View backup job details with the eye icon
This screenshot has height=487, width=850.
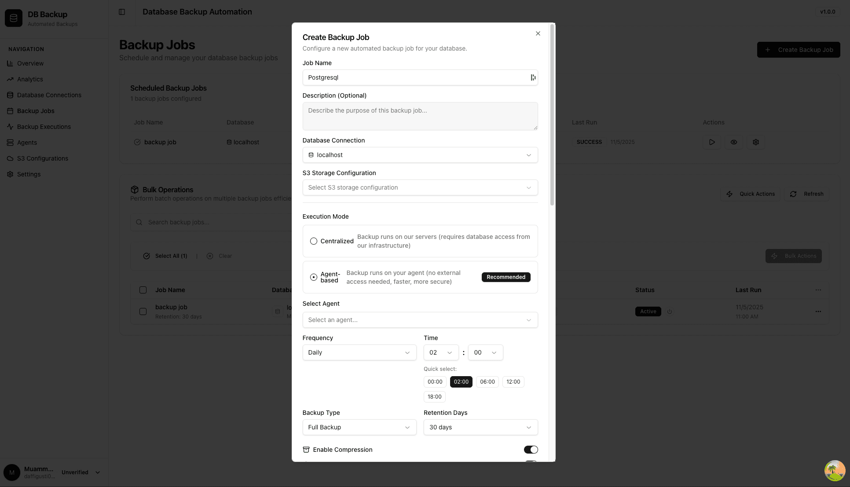pyautogui.click(x=733, y=142)
